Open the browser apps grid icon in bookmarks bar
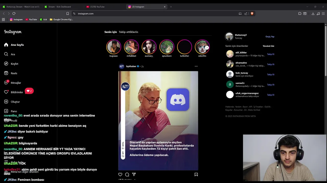The width and height of the screenshot is (327, 183). [x=3, y=19]
